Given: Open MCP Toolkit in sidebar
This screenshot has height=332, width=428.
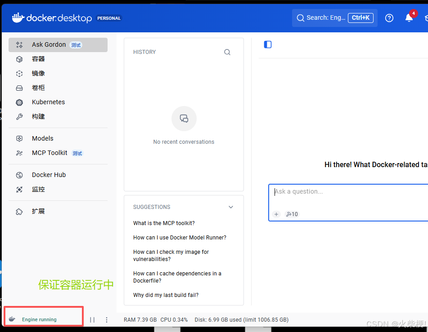Looking at the screenshot, I should 58,153.
